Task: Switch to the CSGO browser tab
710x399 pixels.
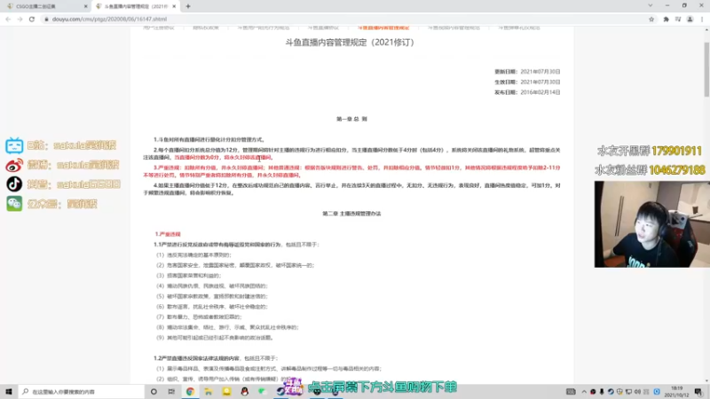Action: click(46, 6)
